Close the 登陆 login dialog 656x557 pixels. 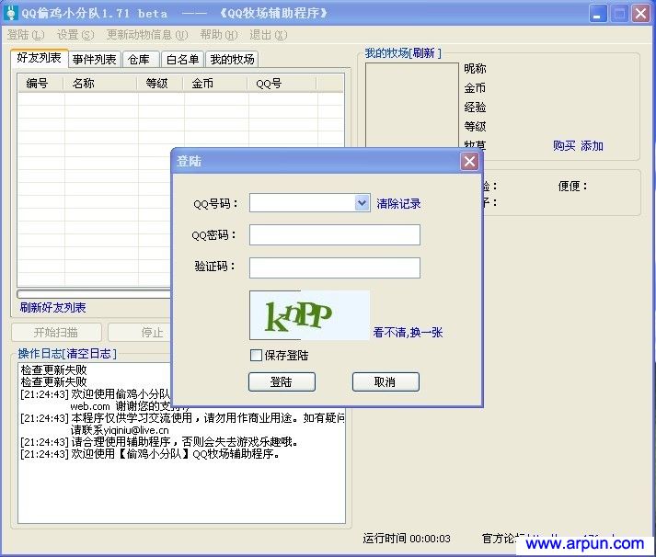pos(469,161)
